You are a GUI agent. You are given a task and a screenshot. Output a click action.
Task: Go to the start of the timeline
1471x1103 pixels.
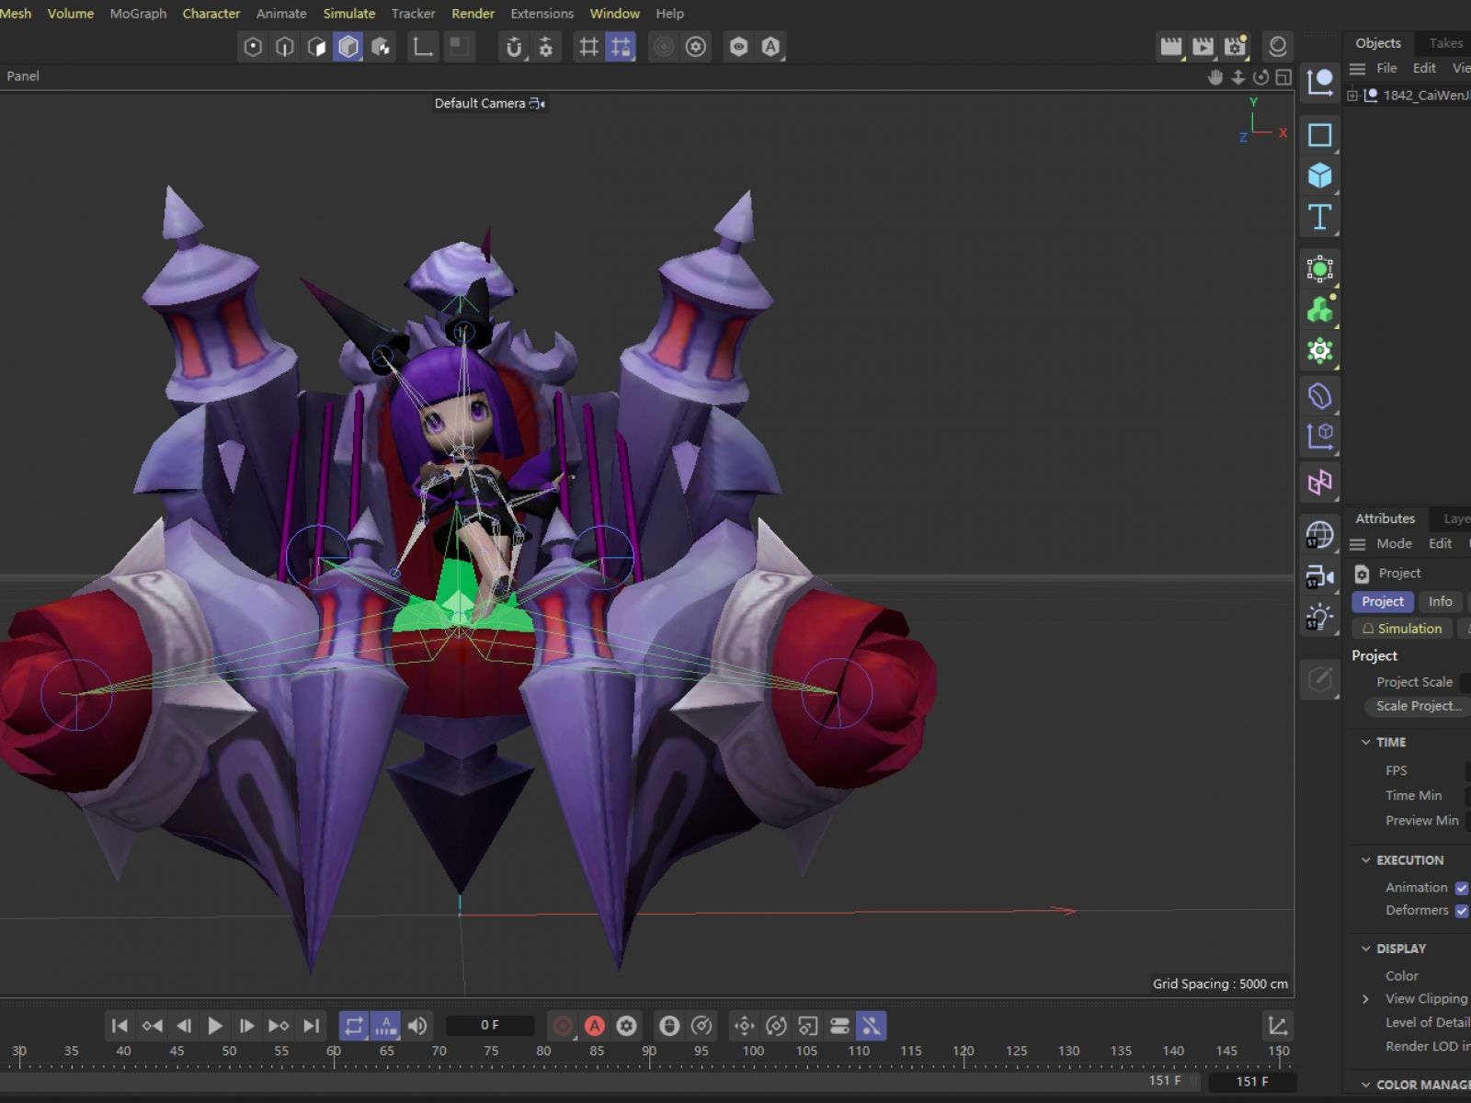pos(120,1026)
